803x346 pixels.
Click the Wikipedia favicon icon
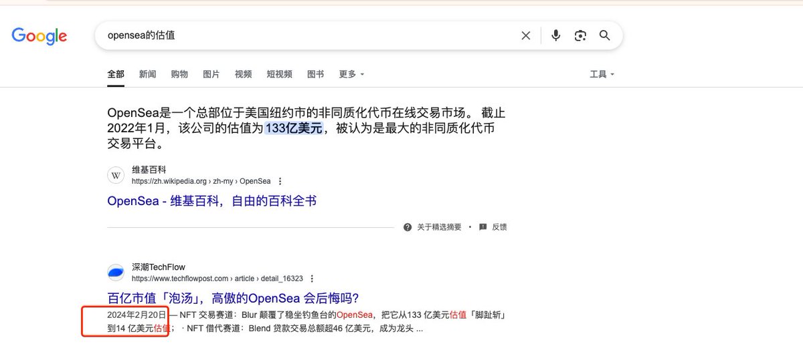(116, 176)
